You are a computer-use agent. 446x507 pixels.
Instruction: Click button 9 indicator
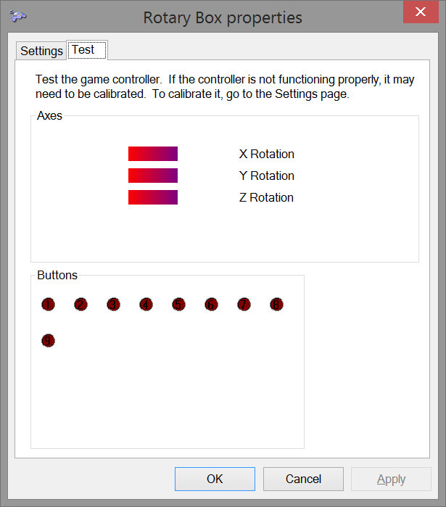pyautogui.click(x=48, y=340)
